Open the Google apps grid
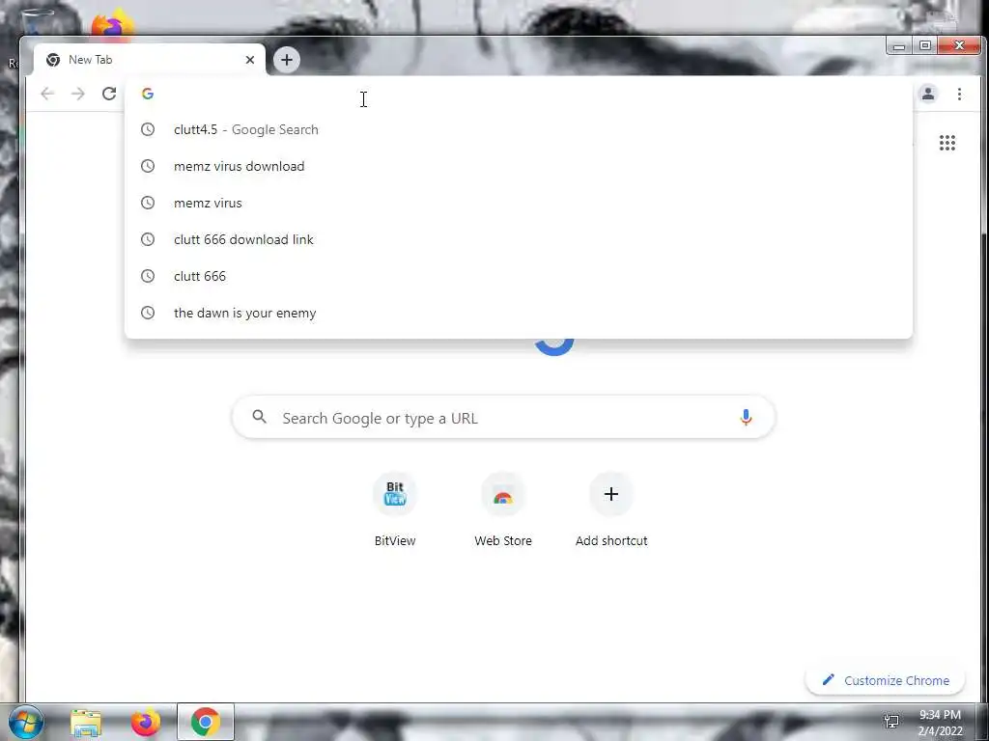The height and width of the screenshot is (741, 989). tap(947, 143)
